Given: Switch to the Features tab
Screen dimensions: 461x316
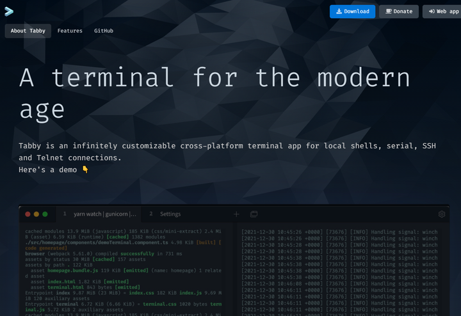Looking at the screenshot, I should [x=70, y=31].
